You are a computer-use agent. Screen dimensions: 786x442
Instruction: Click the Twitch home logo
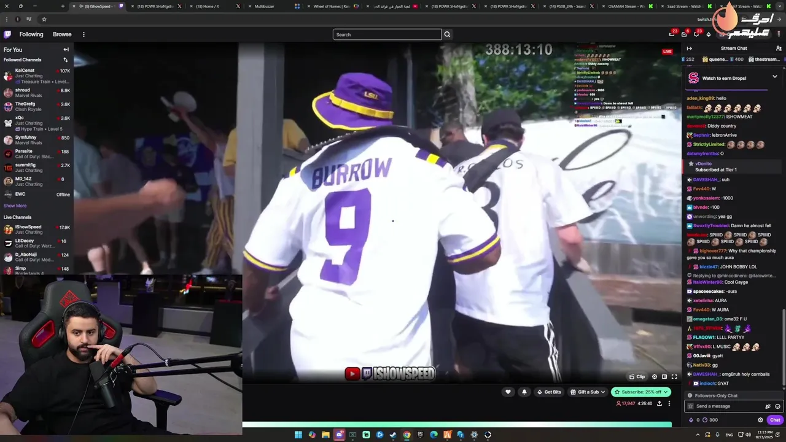coord(7,34)
